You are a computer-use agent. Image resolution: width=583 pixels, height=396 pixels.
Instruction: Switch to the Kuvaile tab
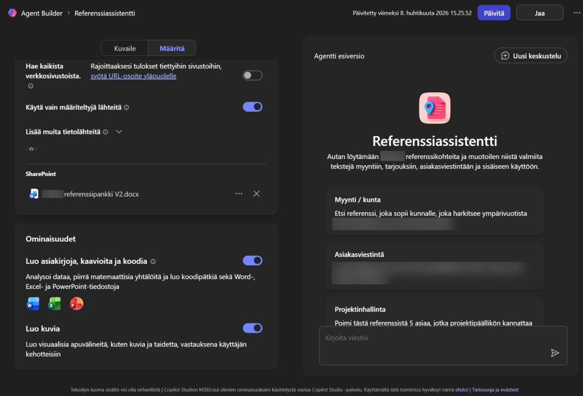point(125,48)
